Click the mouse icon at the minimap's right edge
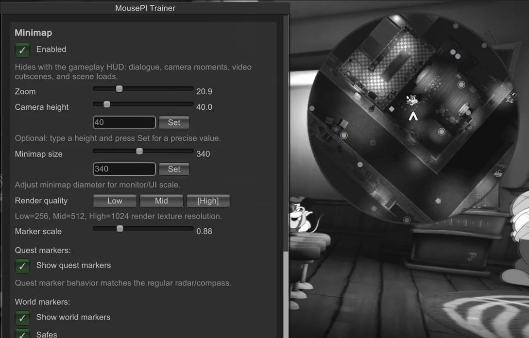Viewport: 529px width, 338px height. click(510, 98)
